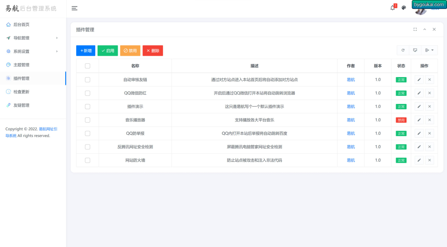This screenshot has height=247, width=447.
Task: Click the 版本 column header
Action: point(378,66)
